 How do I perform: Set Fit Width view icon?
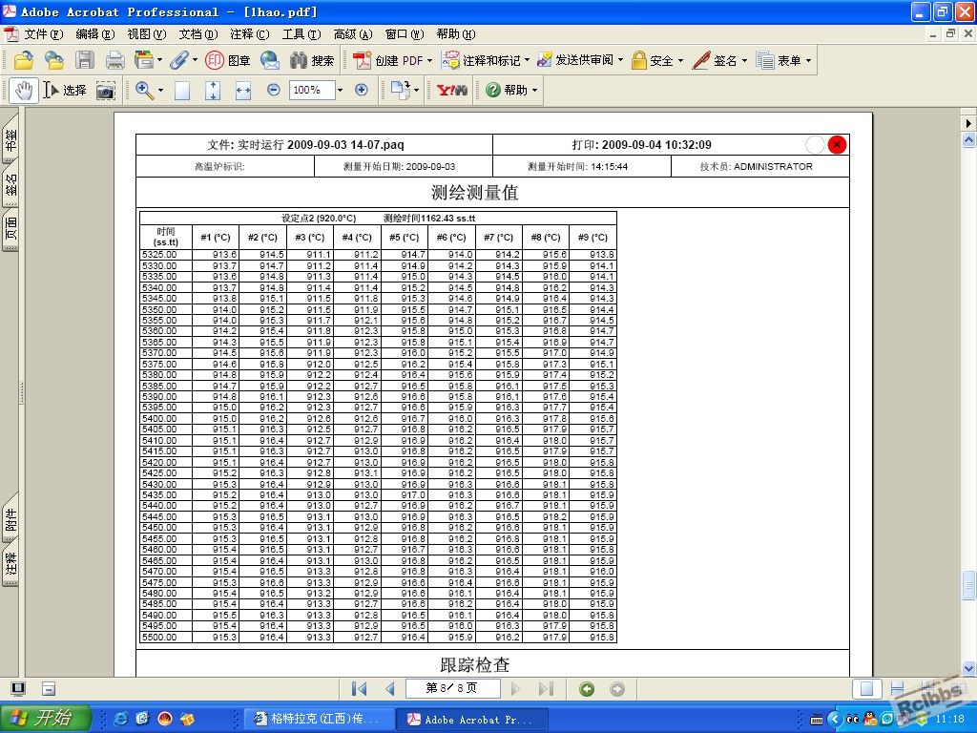(243, 91)
